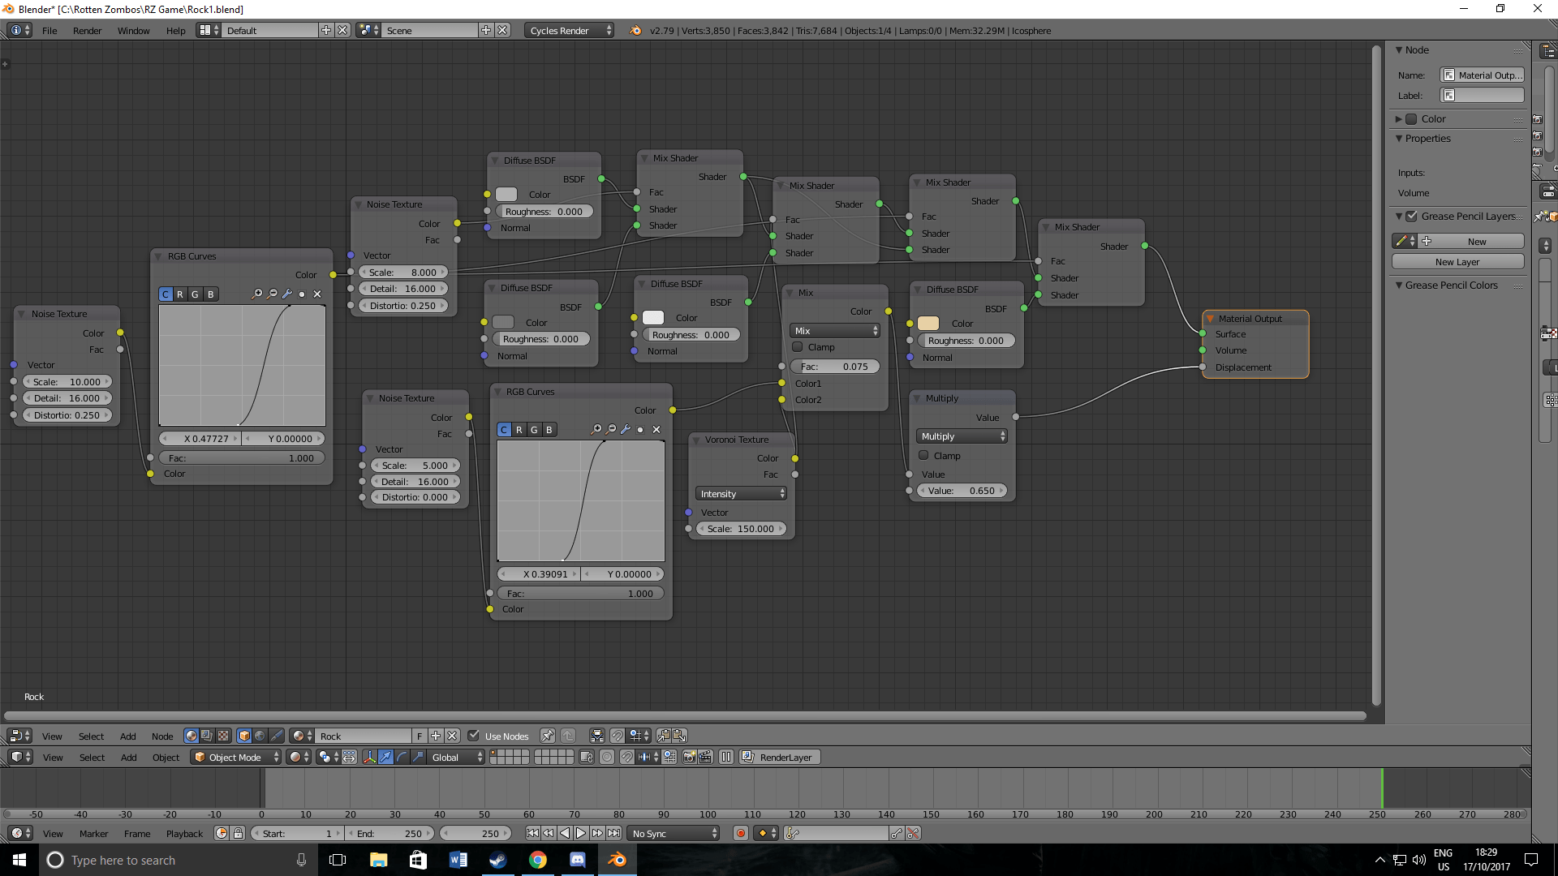Click the New Layer button
The image size is (1558, 876).
[1458, 261]
